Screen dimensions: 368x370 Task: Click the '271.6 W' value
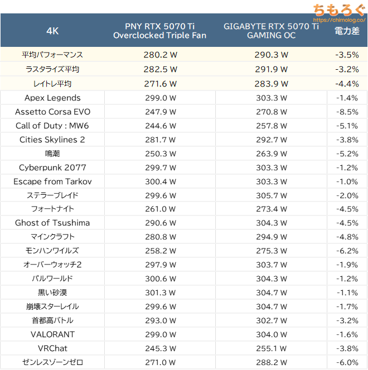click(x=161, y=84)
